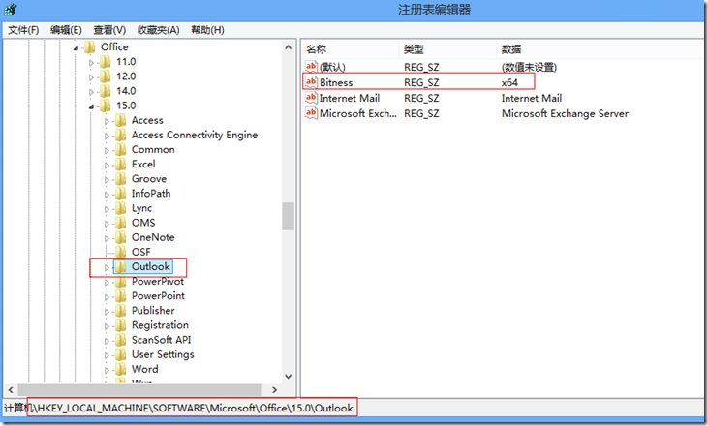Select the PowerPoint key label

click(158, 296)
